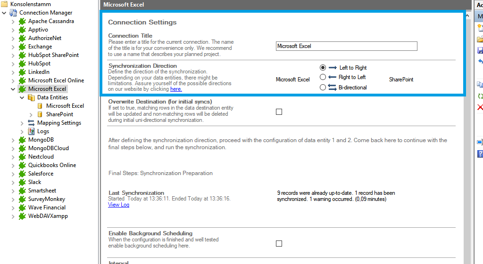Select Microsoft Excel Online in the tree
This screenshot has width=483, height=264.
(x=56, y=80)
